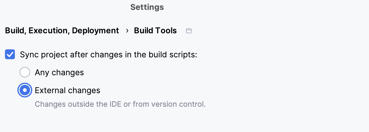Click the word 'Build,' at the breadcrumb start
The height and width of the screenshot is (132, 369).
point(16,31)
